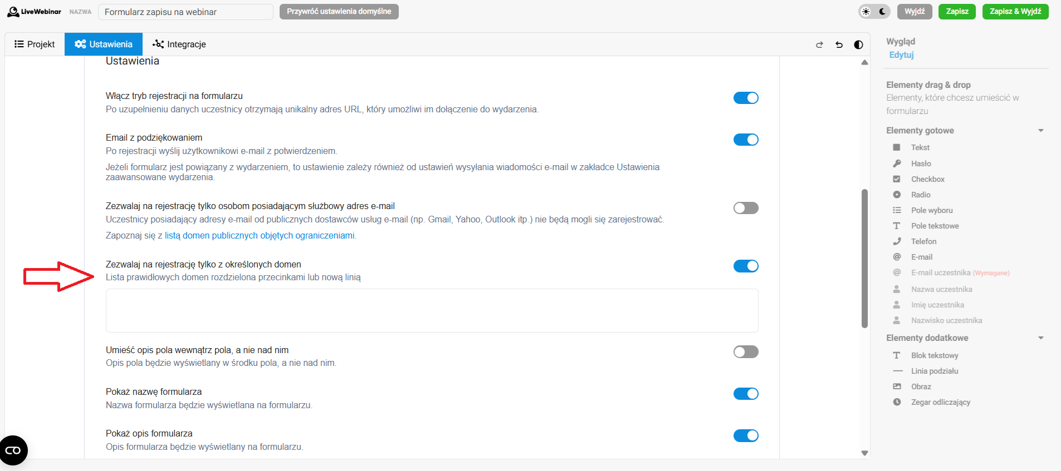Open the chat widget in bottom-left corner

[13, 450]
